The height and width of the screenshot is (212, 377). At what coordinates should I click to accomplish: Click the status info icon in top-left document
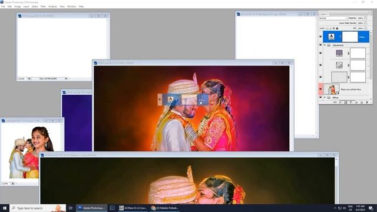coord(29,78)
